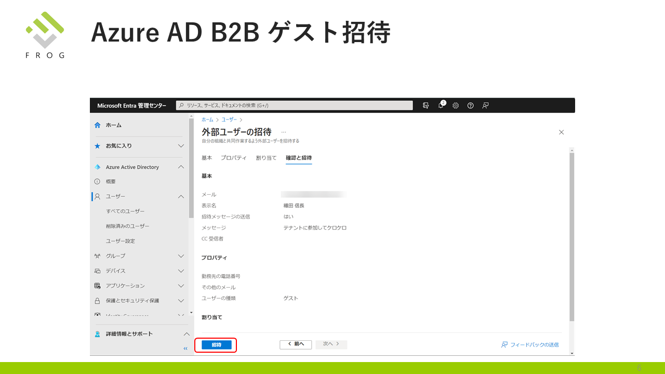Click the disabled 次へ button
Viewport: 665px width, 374px height.
[331, 344]
